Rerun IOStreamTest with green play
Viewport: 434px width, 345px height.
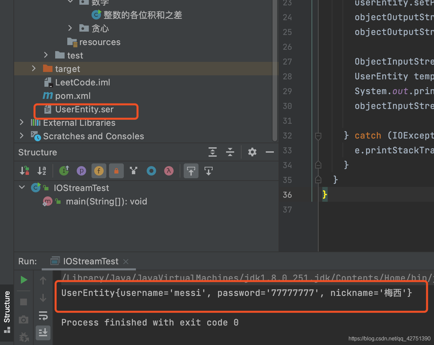coord(24,280)
